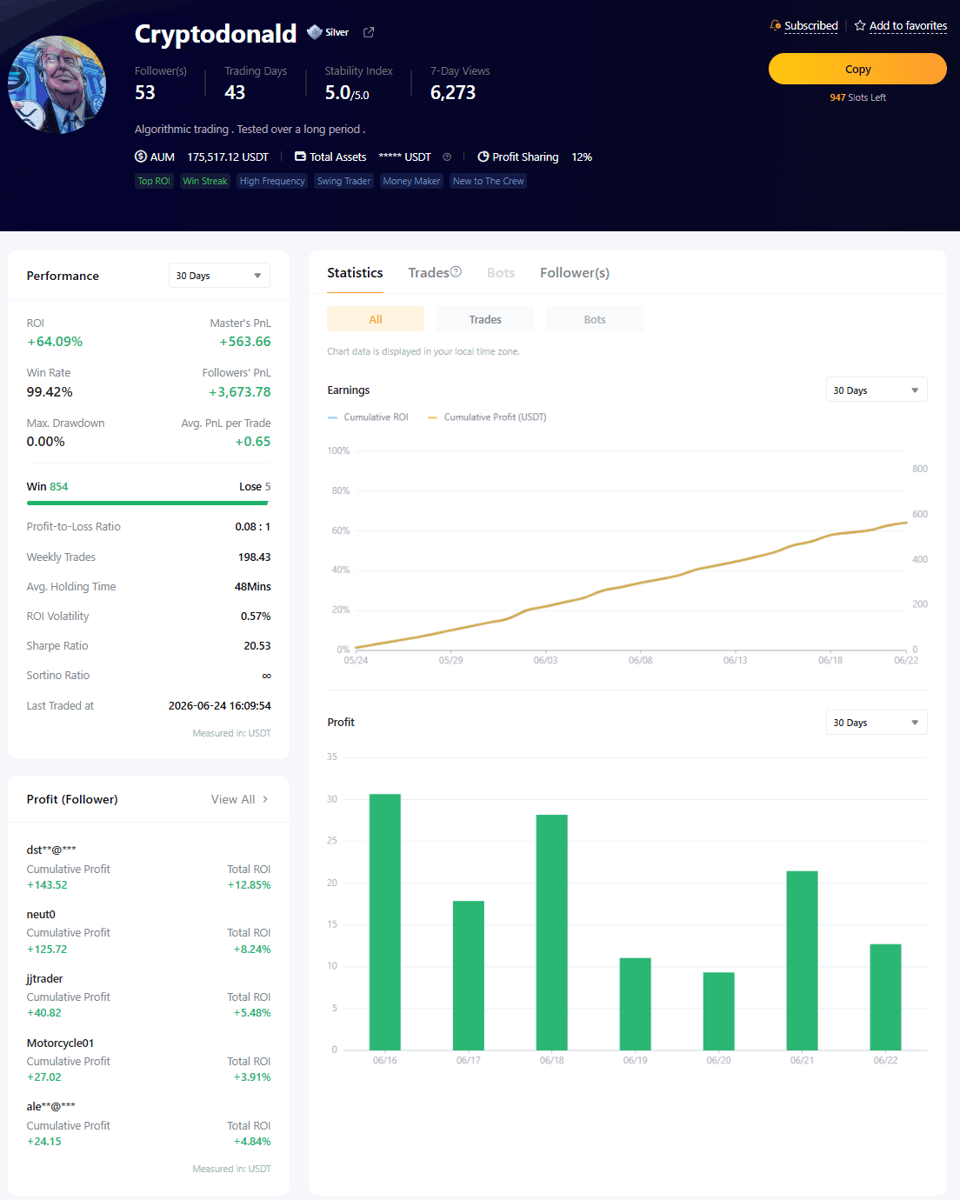The width and height of the screenshot is (960, 1200).
Task: Click Last Traded at timestamp
Action: click(220, 706)
